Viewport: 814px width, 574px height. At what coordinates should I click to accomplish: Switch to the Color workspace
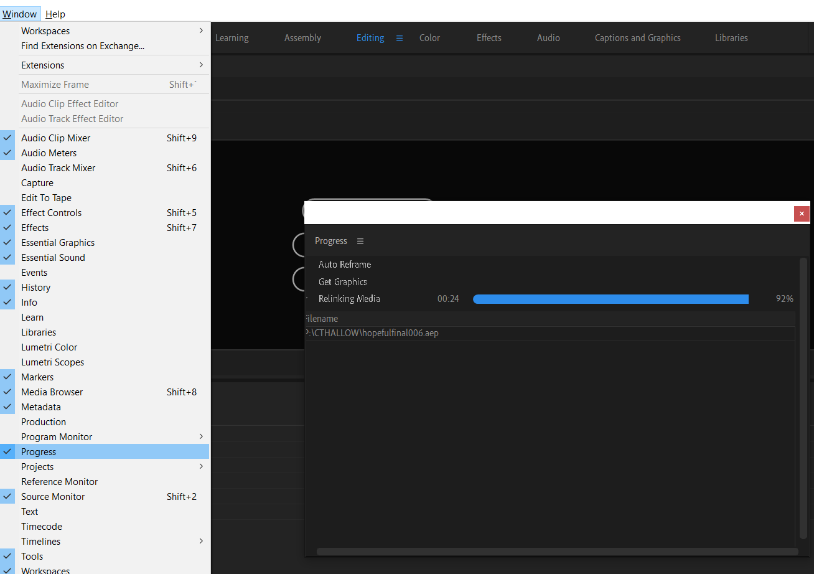click(x=429, y=37)
